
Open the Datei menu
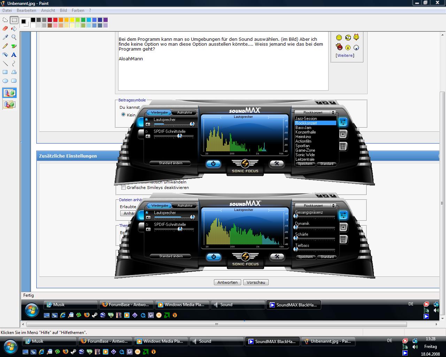7,10
